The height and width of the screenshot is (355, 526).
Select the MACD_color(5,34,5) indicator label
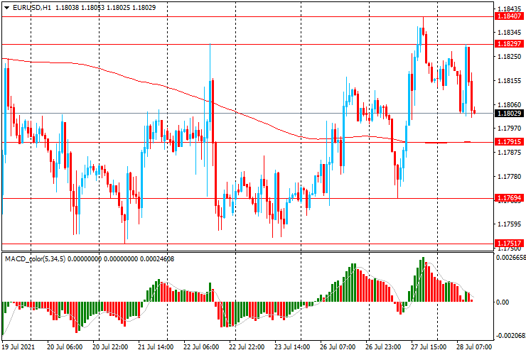(36, 258)
